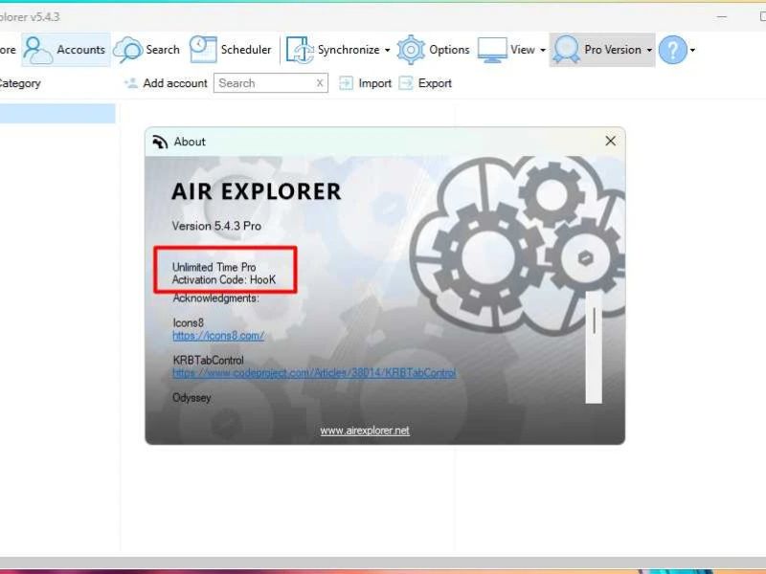Viewport: 766px width, 574px height.
Task: Click the Odyssey acknowledgment entry
Action: pyautogui.click(x=191, y=398)
